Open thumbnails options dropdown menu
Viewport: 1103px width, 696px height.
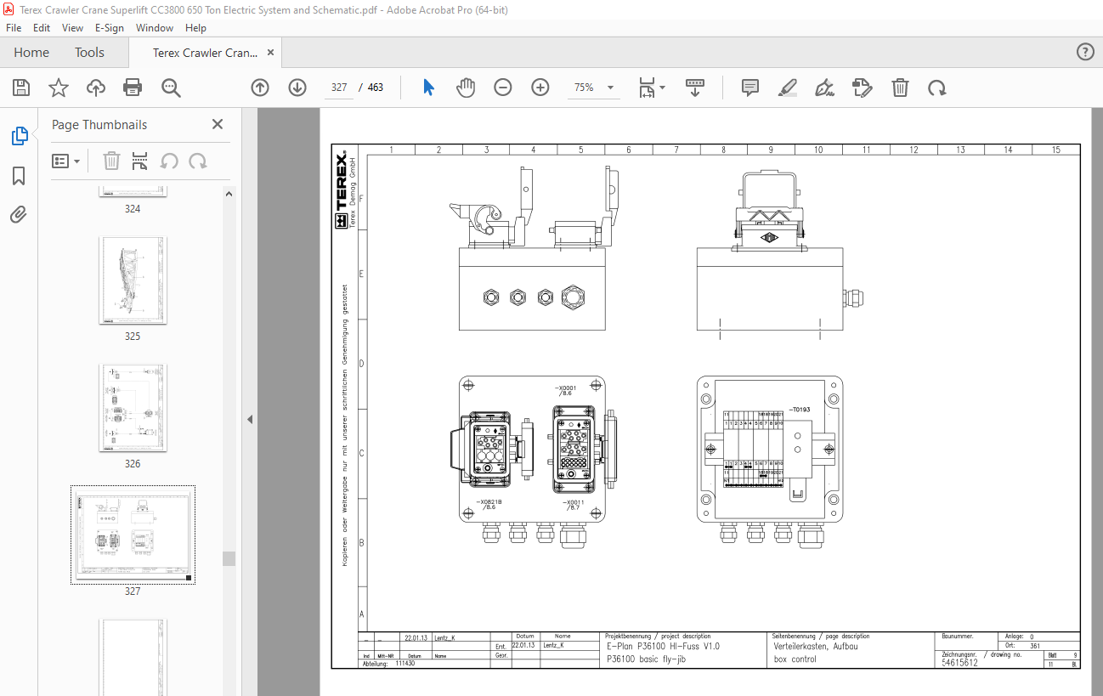point(66,161)
